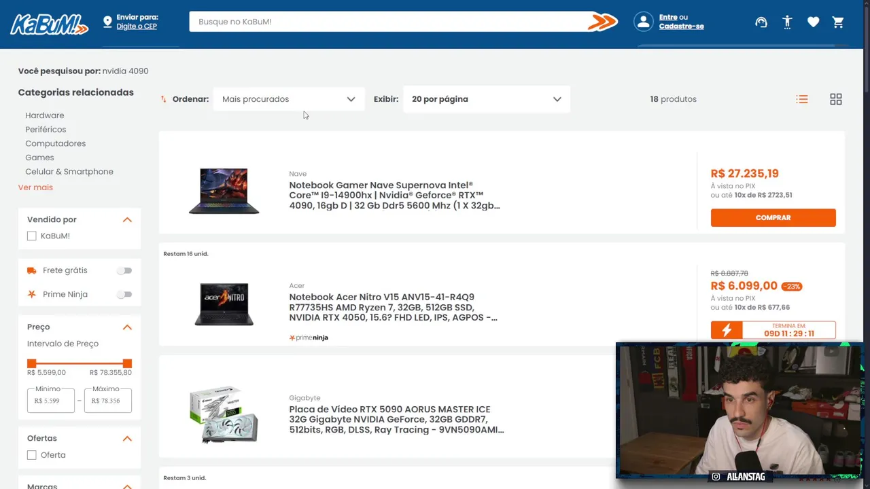Open the Exibir 20 por página dropdown

pos(487,99)
